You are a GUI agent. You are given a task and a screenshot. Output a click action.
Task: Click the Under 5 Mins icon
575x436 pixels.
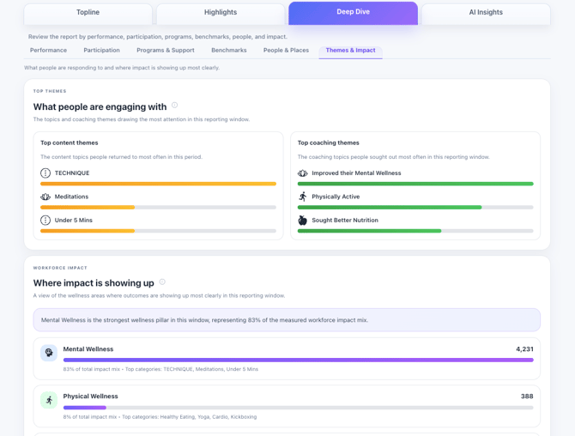click(x=45, y=220)
